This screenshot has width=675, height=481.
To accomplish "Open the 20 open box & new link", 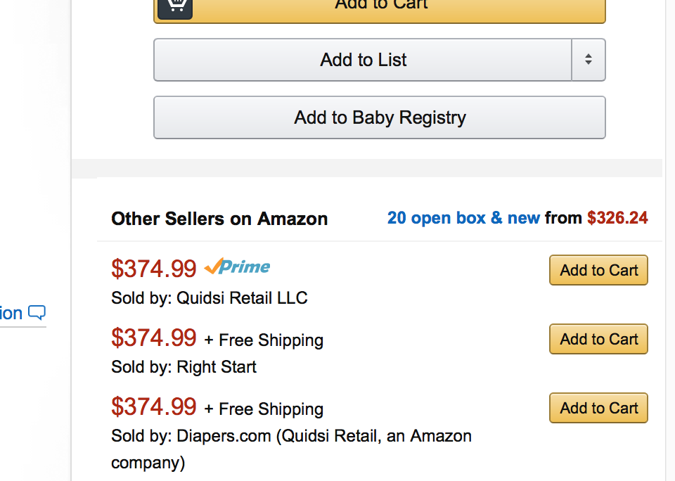I will click(x=463, y=218).
